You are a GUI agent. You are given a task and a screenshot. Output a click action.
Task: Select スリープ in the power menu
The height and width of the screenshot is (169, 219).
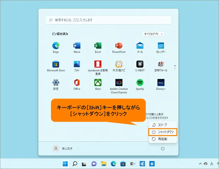(163, 125)
